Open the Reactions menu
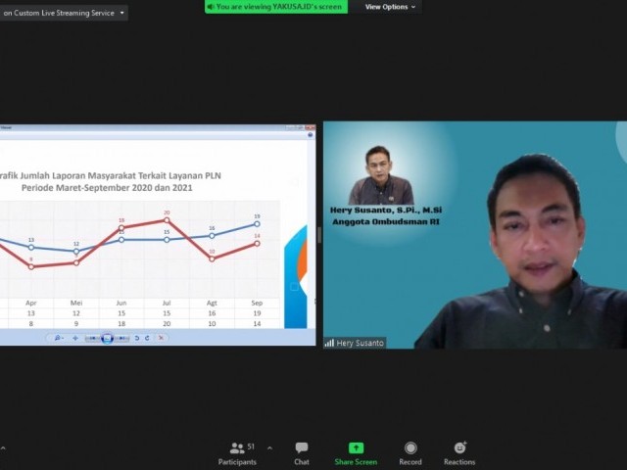Image resolution: width=627 pixels, height=470 pixels. (x=459, y=452)
